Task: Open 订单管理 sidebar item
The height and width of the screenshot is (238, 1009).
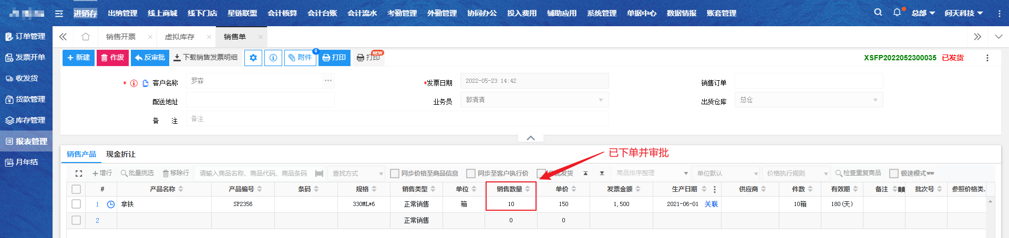Action: (26, 36)
